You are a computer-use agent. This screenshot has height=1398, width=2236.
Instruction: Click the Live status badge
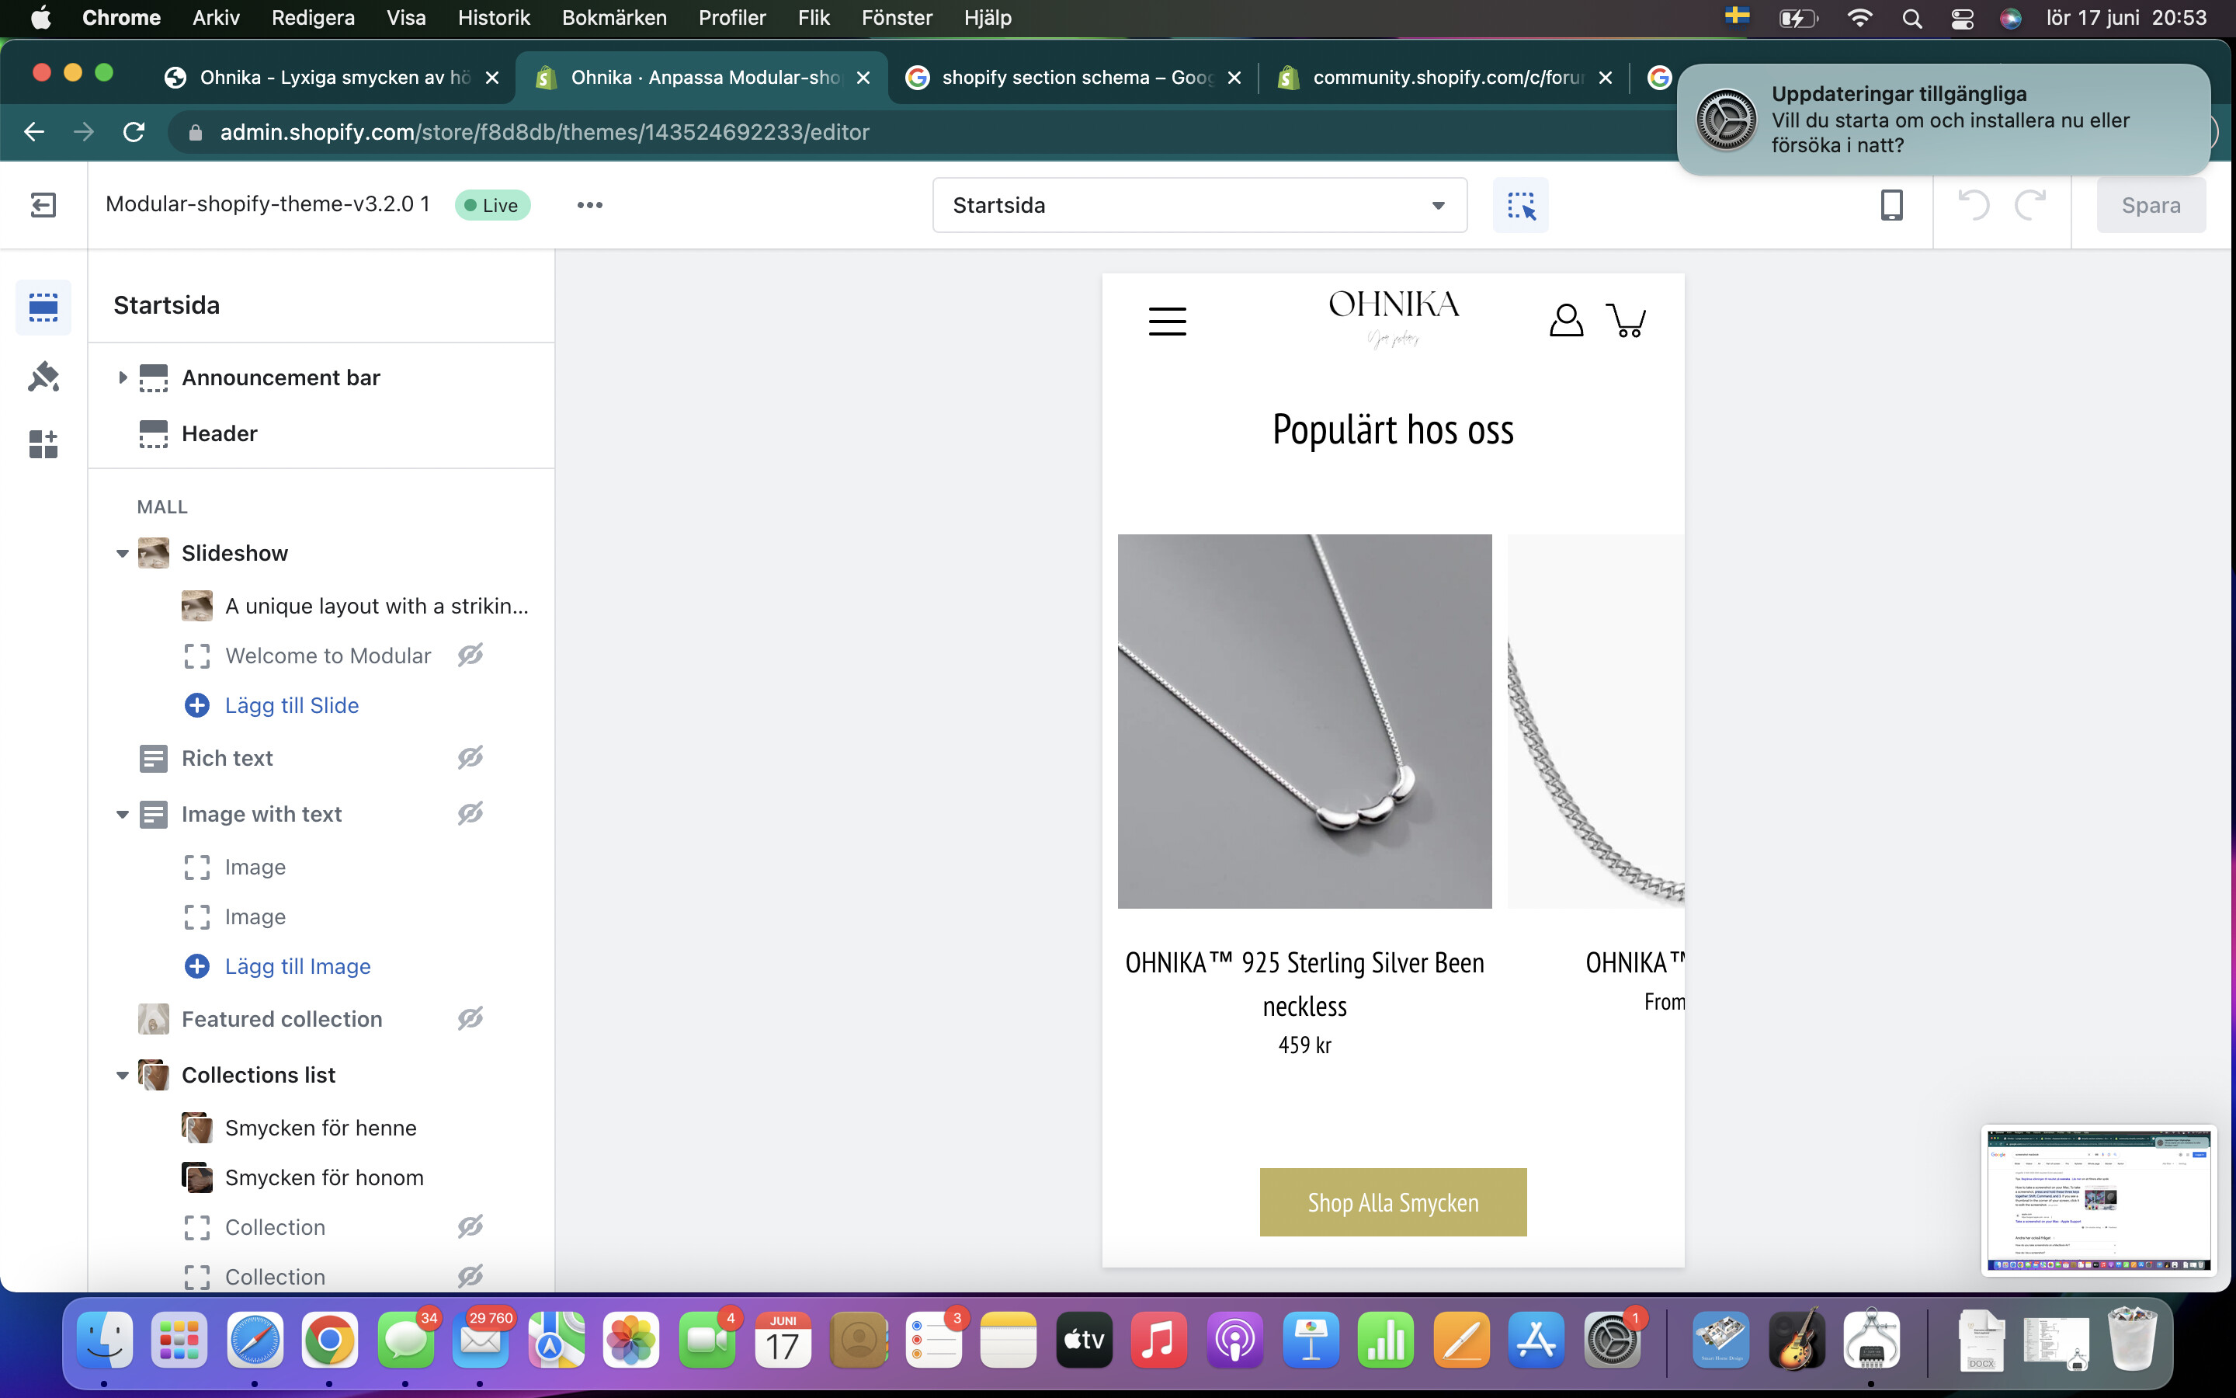point(492,205)
